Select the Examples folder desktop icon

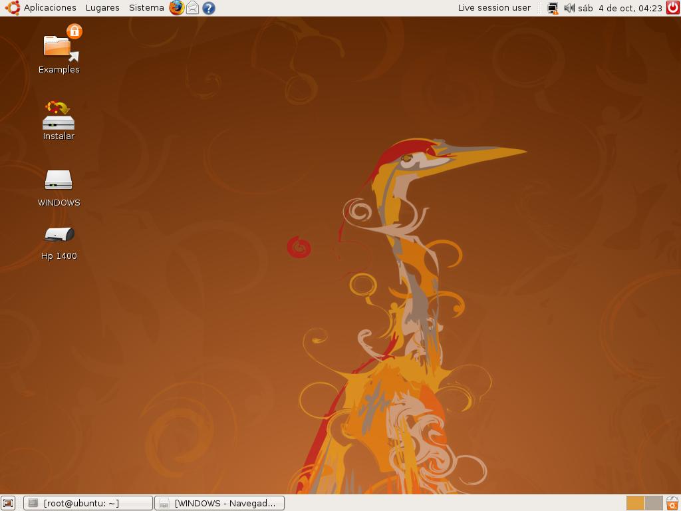click(59, 49)
